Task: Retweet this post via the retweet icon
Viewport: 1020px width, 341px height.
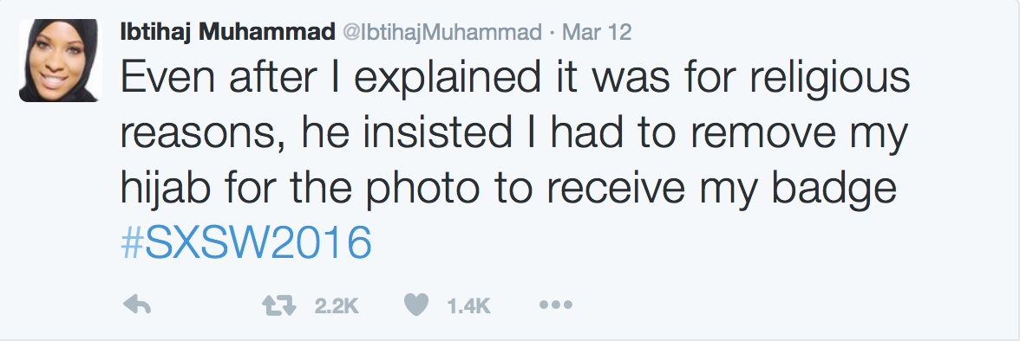Action: click(x=279, y=305)
